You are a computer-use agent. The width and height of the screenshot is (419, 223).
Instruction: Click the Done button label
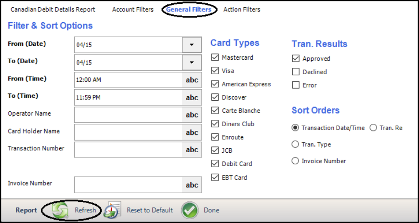pos(211,210)
